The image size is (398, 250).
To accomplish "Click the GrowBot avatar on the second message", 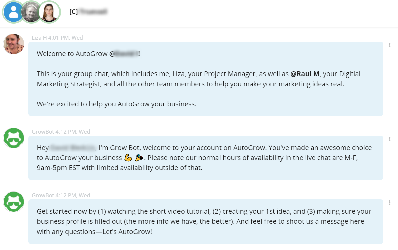I will coord(13,138).
